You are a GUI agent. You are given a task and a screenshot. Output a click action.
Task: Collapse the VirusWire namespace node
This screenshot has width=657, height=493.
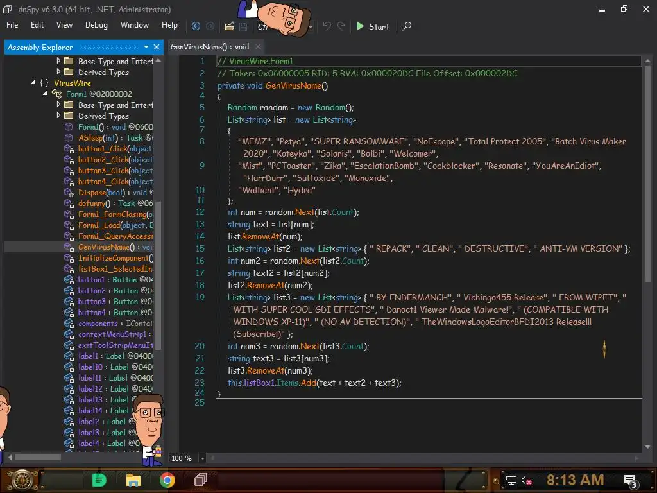pos(33,83)
